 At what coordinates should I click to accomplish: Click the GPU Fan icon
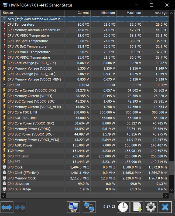click(x=4, y=85)
